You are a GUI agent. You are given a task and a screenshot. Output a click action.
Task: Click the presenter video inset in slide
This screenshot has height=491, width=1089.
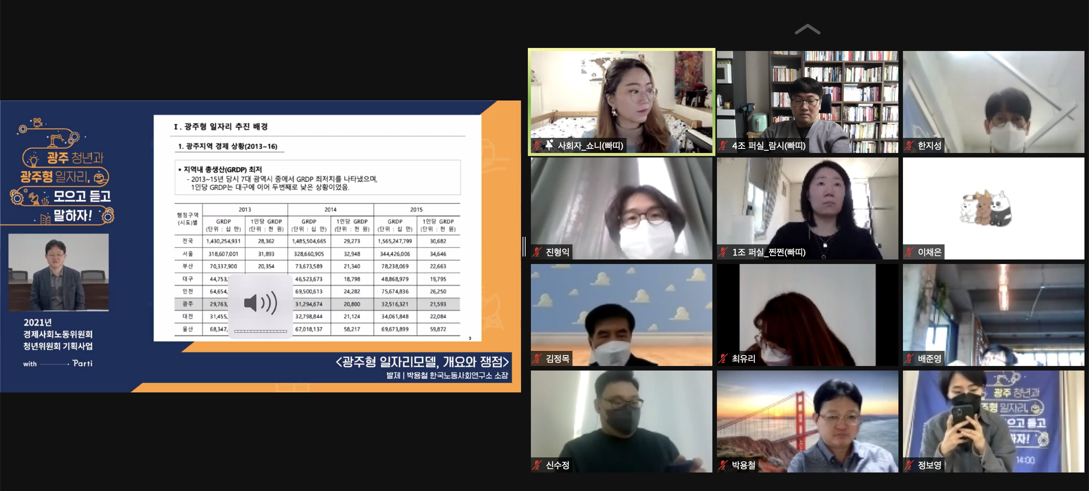click(58, 272)
